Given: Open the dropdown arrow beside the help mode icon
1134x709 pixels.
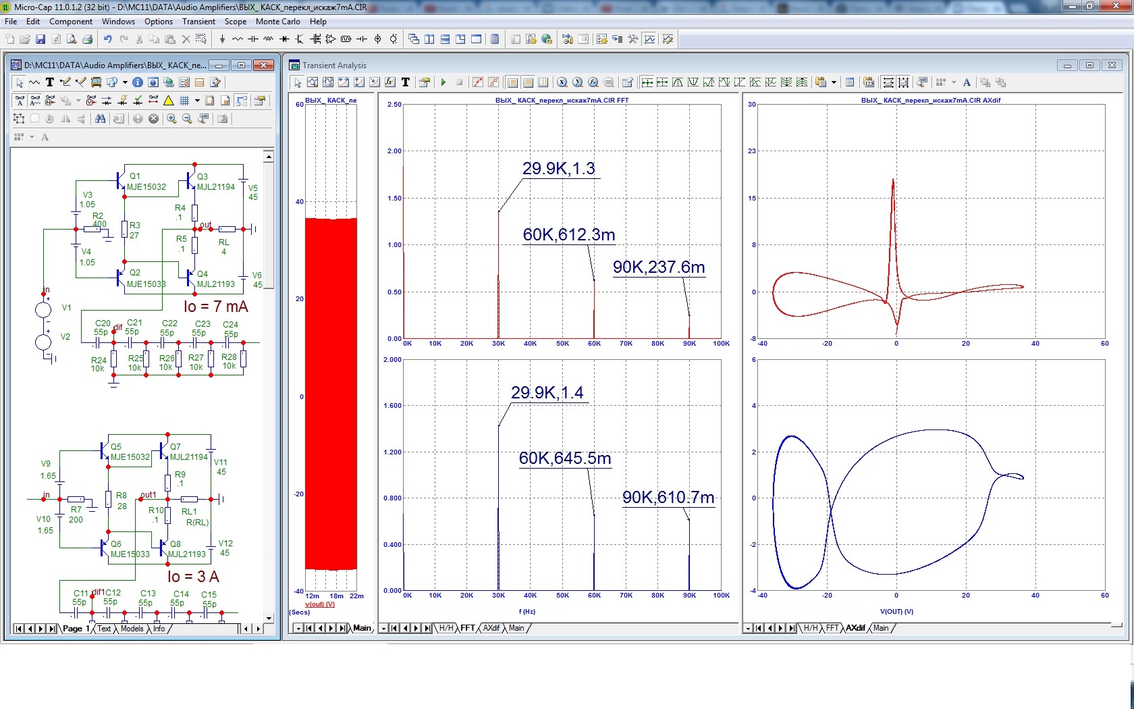Looking at the screenshot, I should (x=125, y=82).
